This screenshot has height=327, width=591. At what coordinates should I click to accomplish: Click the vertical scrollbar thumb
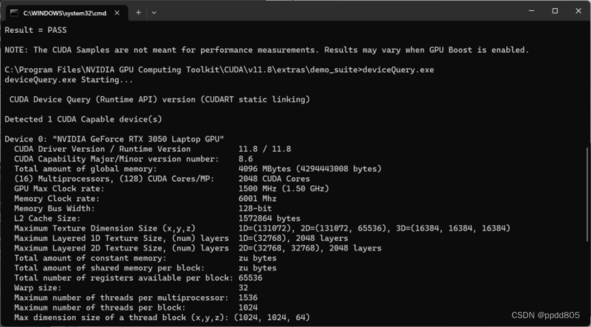(x=587, y=194)
